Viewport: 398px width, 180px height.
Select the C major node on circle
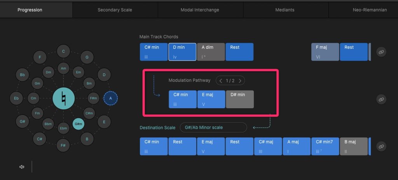coord(63,51)
